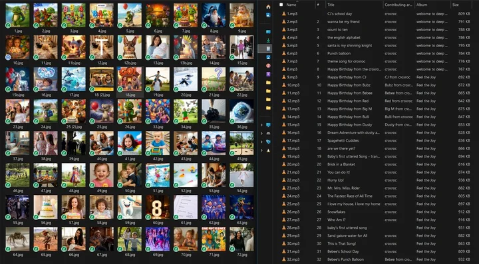Viewport: 479px width, 264px height.
Task: Expand the Network tree node
Action: click(261, 142)
